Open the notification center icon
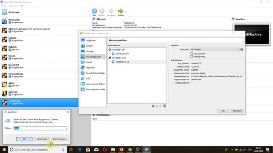Image resolution: width=273 pixels, height=153 pixels. point(267,150)
